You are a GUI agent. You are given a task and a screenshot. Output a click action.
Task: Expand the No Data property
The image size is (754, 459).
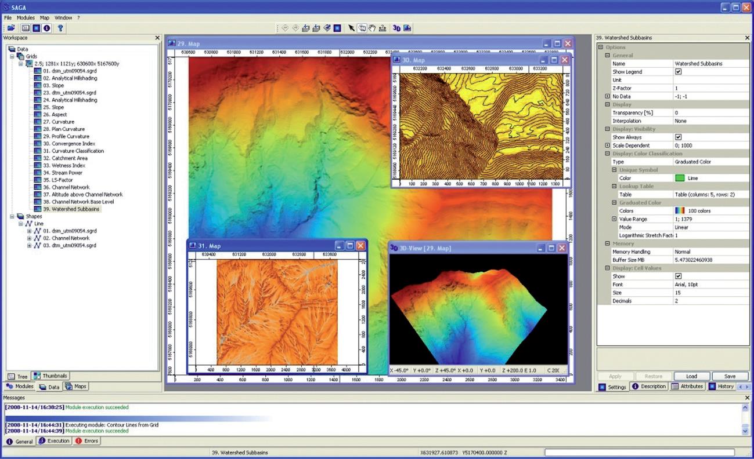[608, 96]
